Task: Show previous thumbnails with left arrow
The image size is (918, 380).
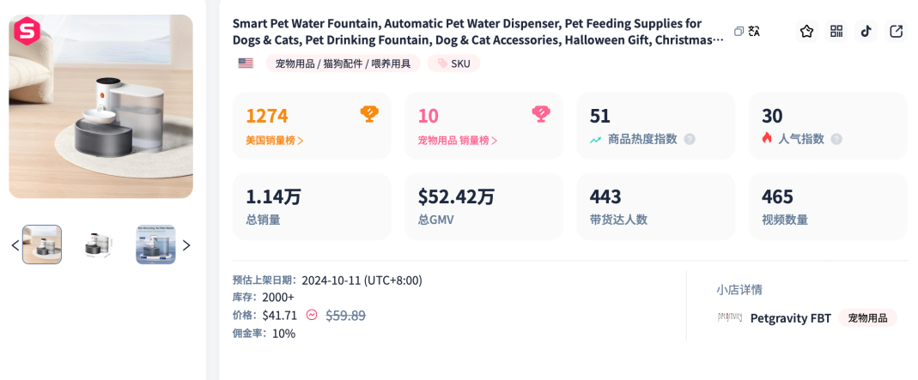Action: pyautogui.click(x=15, y=245)
